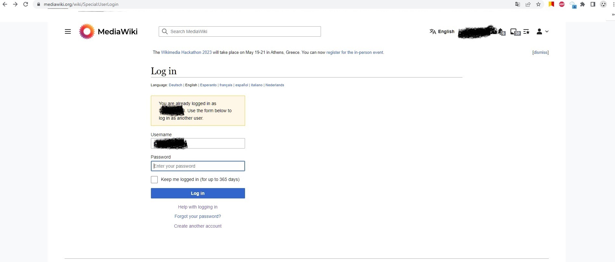Click the 'Log in' page heading
Screen dimensions: 615x262
[164, 71]
